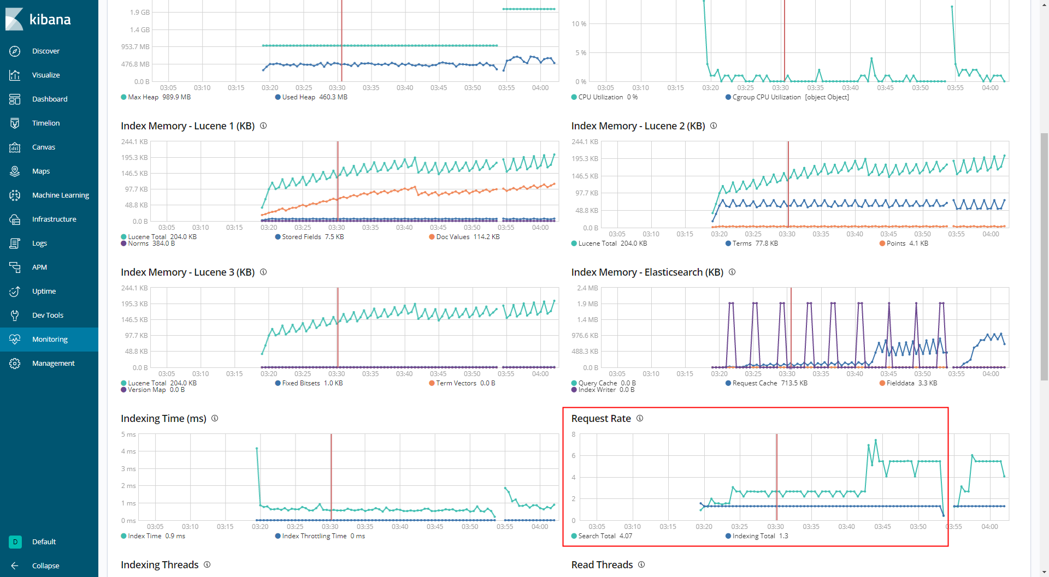Viewport: 1049px width, 577px height.
Task: Click the CPU Utilization legend entry
Action: pyautogui.click(x=604, y=97)
